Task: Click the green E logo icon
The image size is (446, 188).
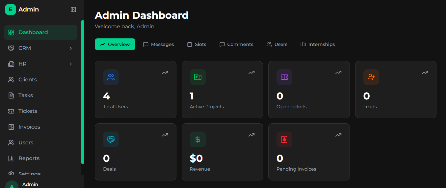Action: [11, 10]
